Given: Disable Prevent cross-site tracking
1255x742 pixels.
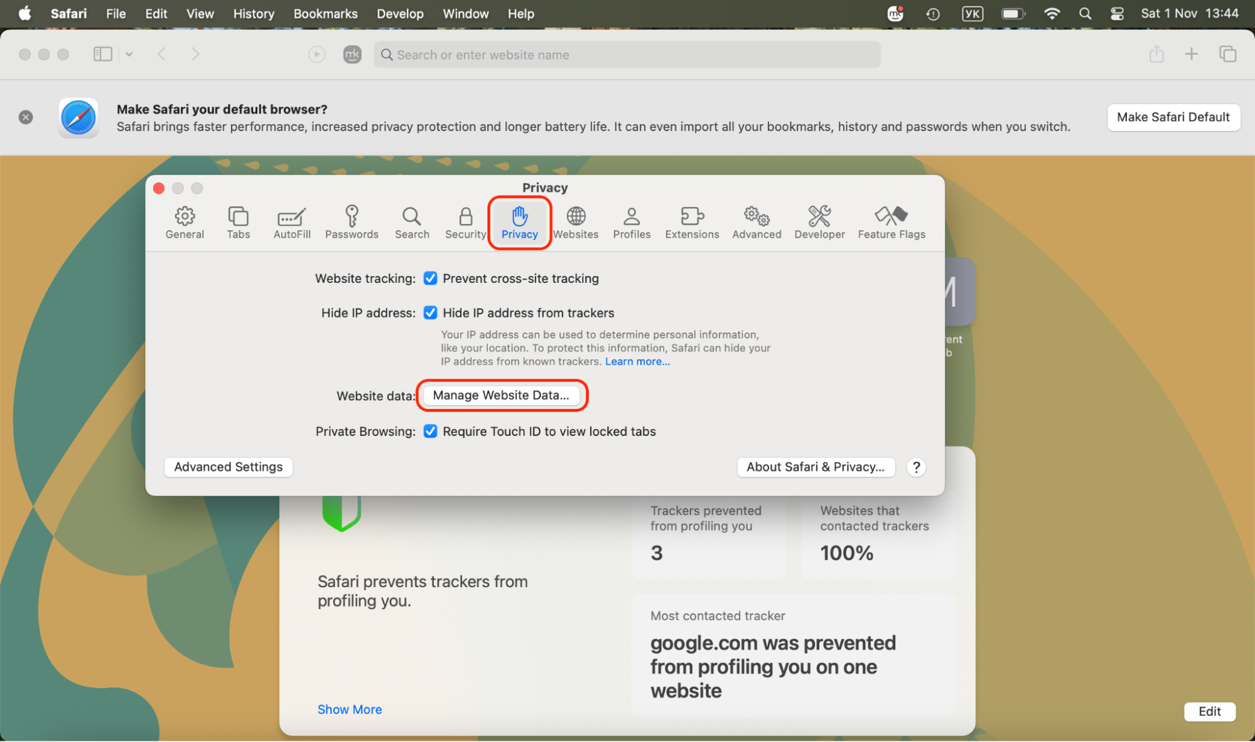Looking at the screenshot, I should tap(430, 278).
